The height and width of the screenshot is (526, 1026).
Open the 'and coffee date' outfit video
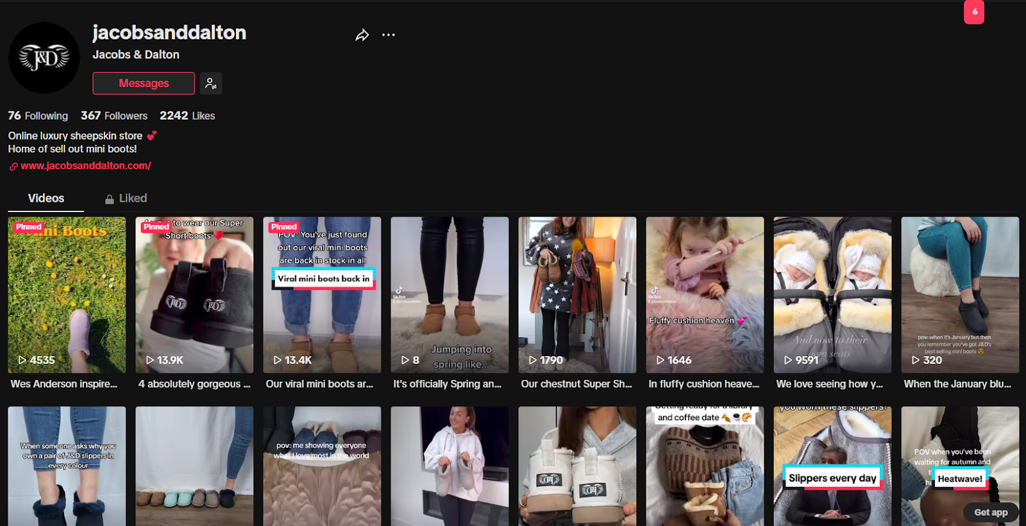coord(705,466)
